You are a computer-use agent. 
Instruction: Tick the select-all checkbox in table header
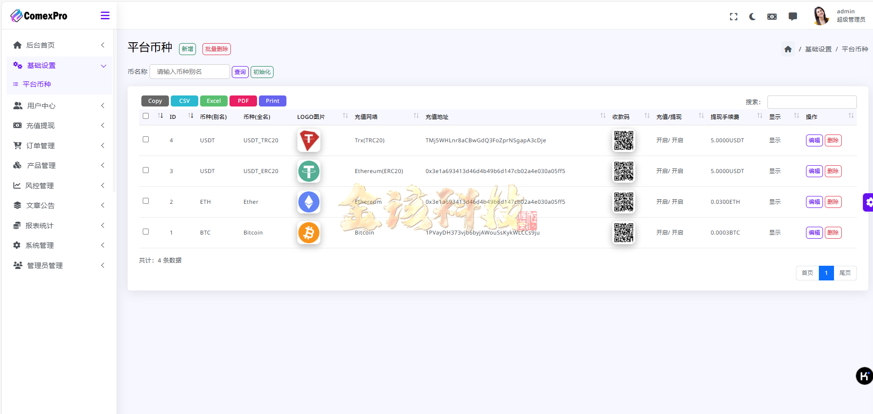145,116
